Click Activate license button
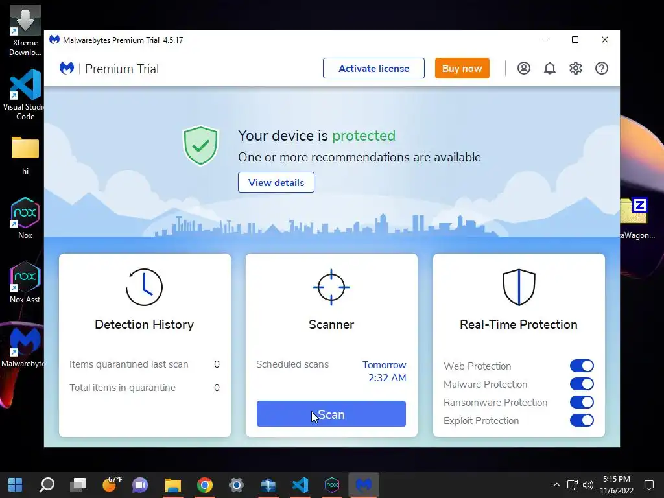This screenshot has width=664, height=498. [373, 68]
